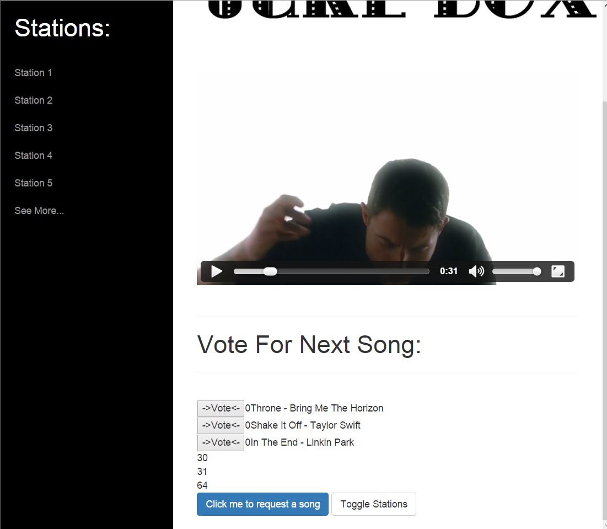Viewport: 607px width, 529px height.
Task: Click the Toggle Stations button
Action: click(x=374, y=504)
